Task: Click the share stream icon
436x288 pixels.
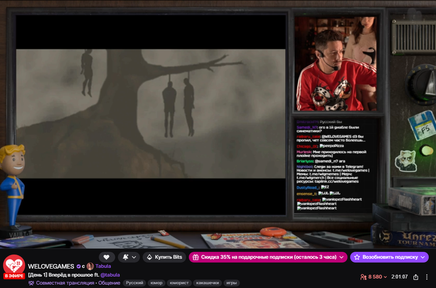Action: pos(416,277)
